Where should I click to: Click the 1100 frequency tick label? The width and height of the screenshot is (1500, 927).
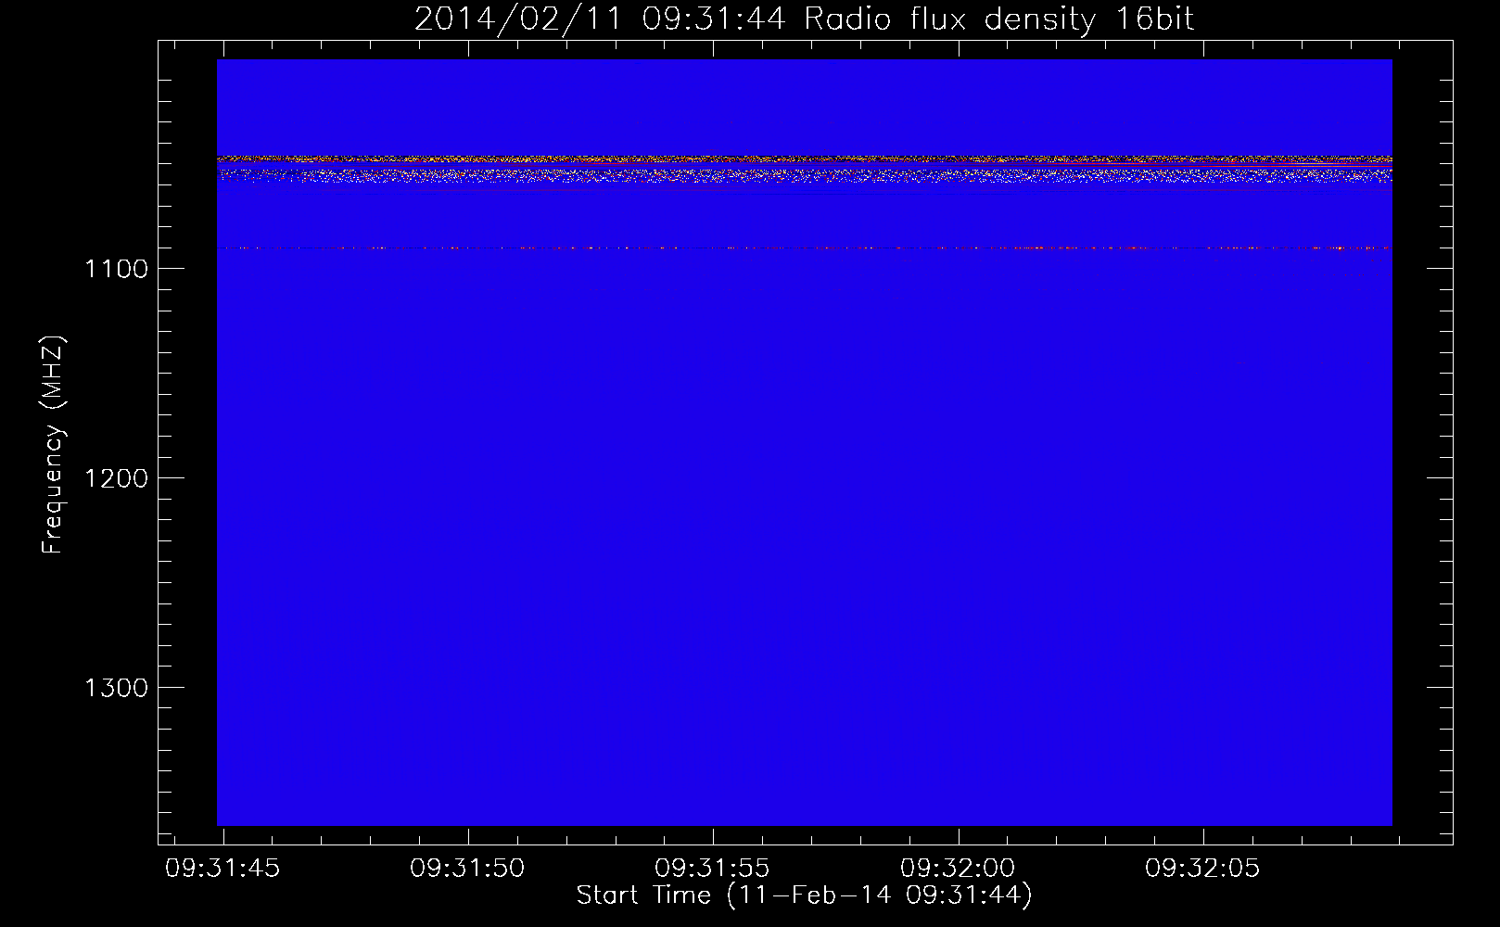pyautogui.click(x=116, y=269)
